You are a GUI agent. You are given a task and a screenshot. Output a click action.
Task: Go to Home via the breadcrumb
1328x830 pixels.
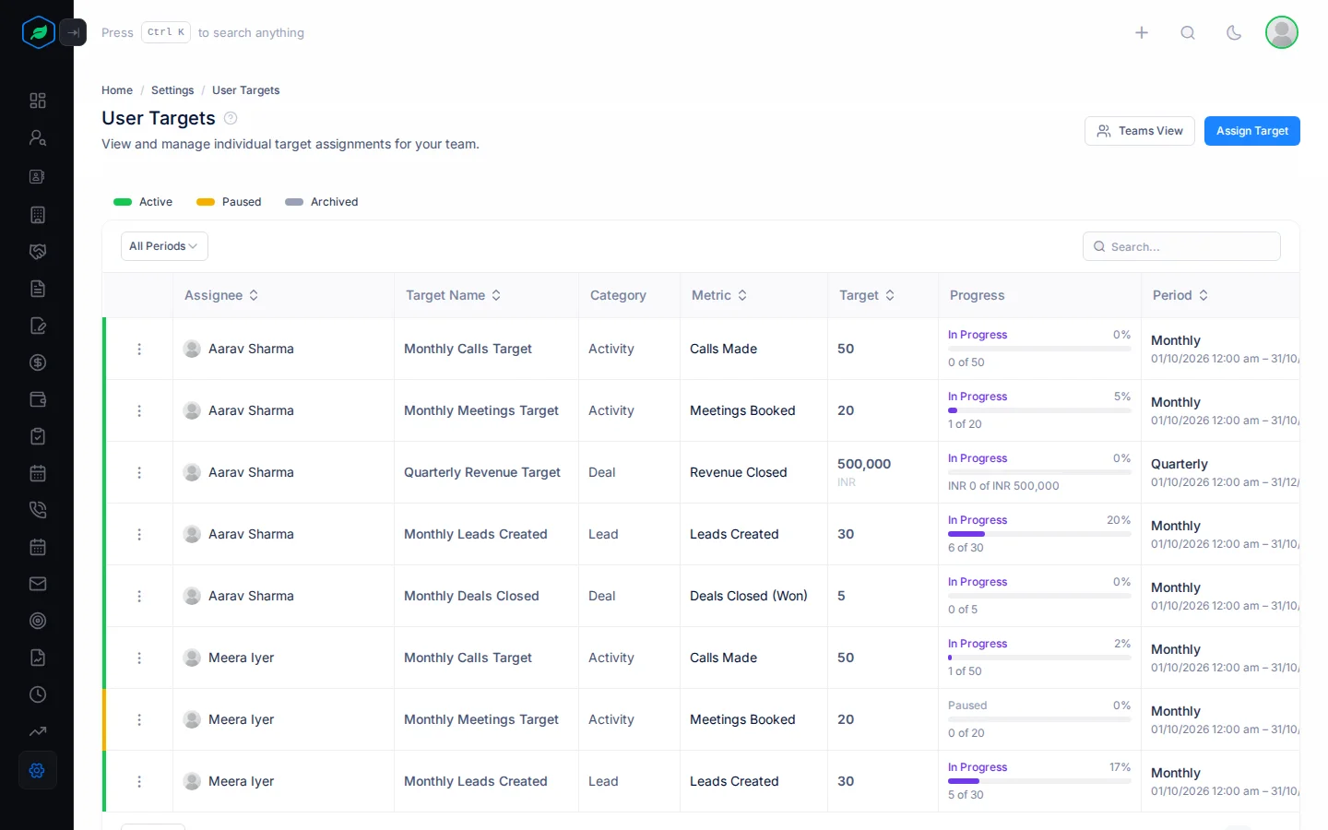[x=117, y=90]
